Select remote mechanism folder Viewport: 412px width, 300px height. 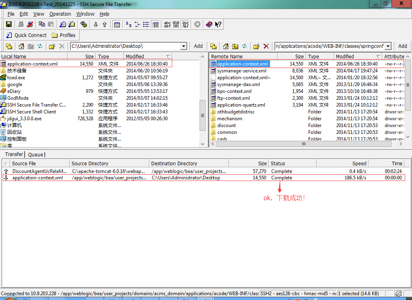click(x=230, y=119)
